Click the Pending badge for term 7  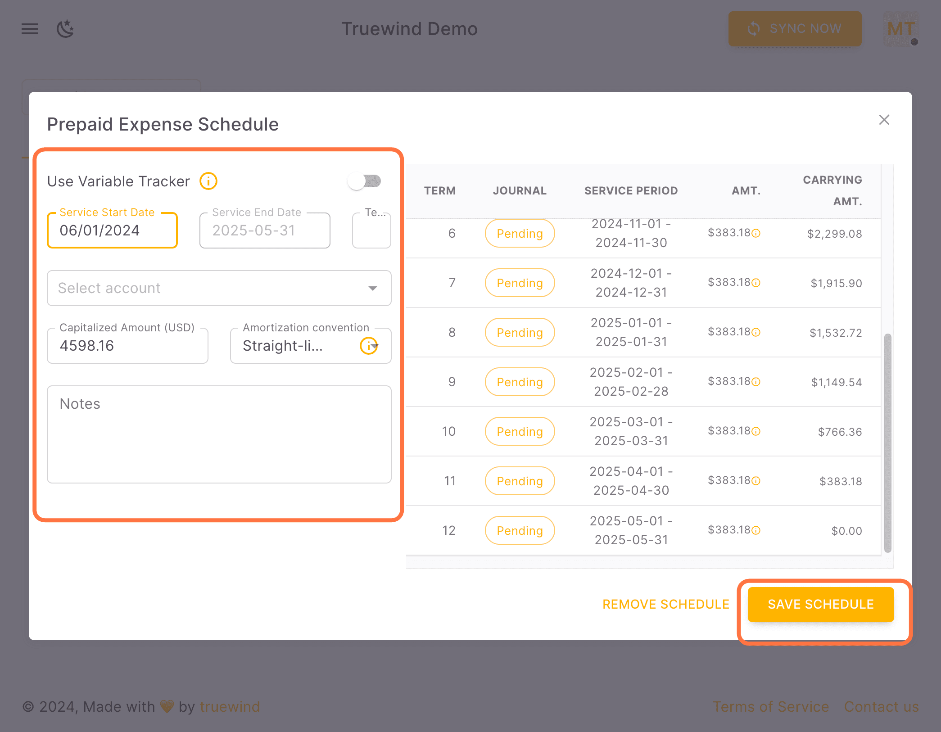coord(520,283)
